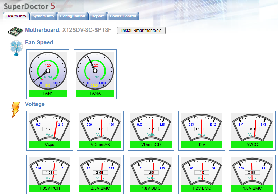Click the FAN1 green status label

[x=48, y=93]
